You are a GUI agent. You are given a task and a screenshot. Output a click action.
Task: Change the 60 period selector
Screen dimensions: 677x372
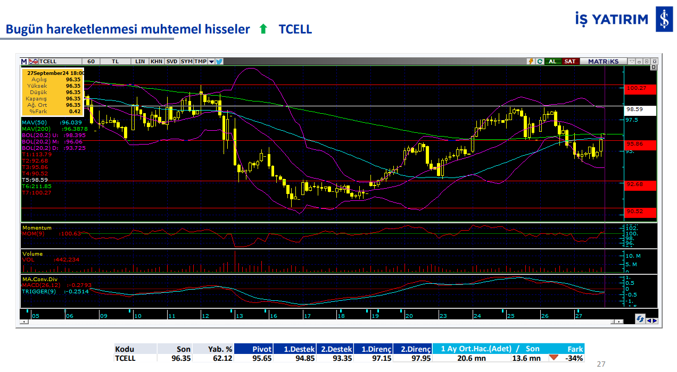tap(91, 61)
